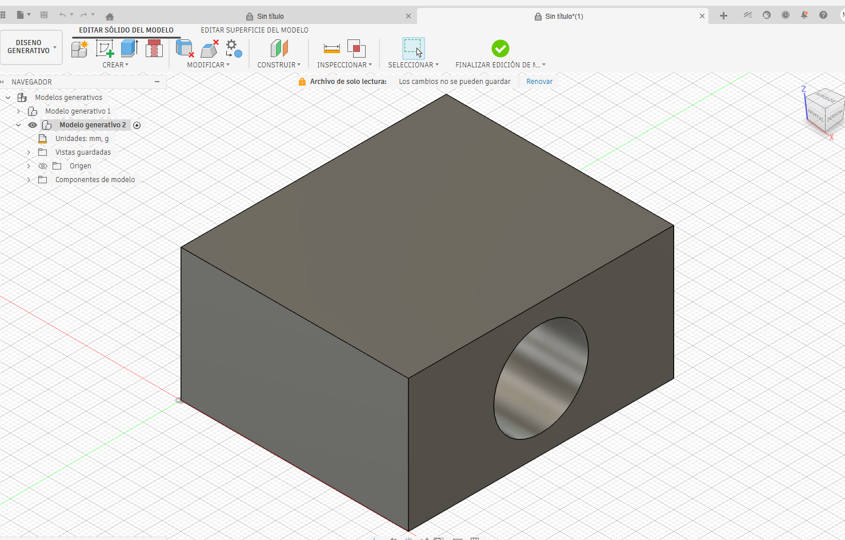845x540 pixels.
Task: Click the interference inspection tool icon
Action: 357,49
